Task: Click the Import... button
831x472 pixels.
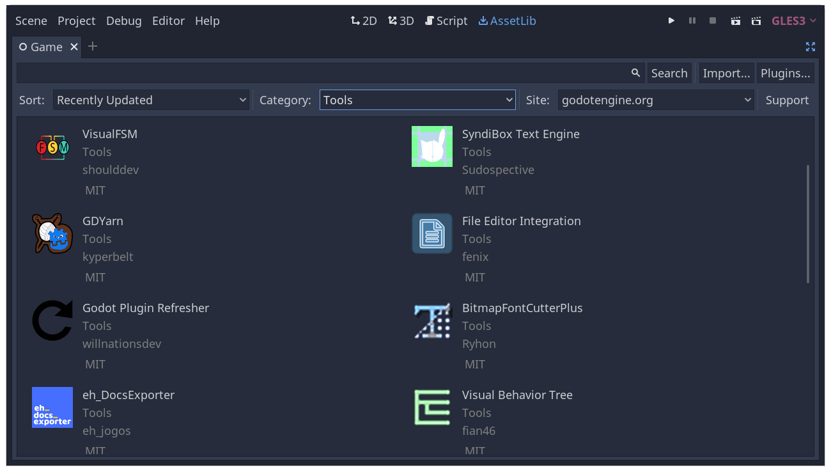Action: point(726,72)
